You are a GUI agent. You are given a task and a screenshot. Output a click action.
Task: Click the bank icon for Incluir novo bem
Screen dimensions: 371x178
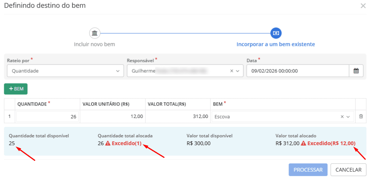[94, 33]
